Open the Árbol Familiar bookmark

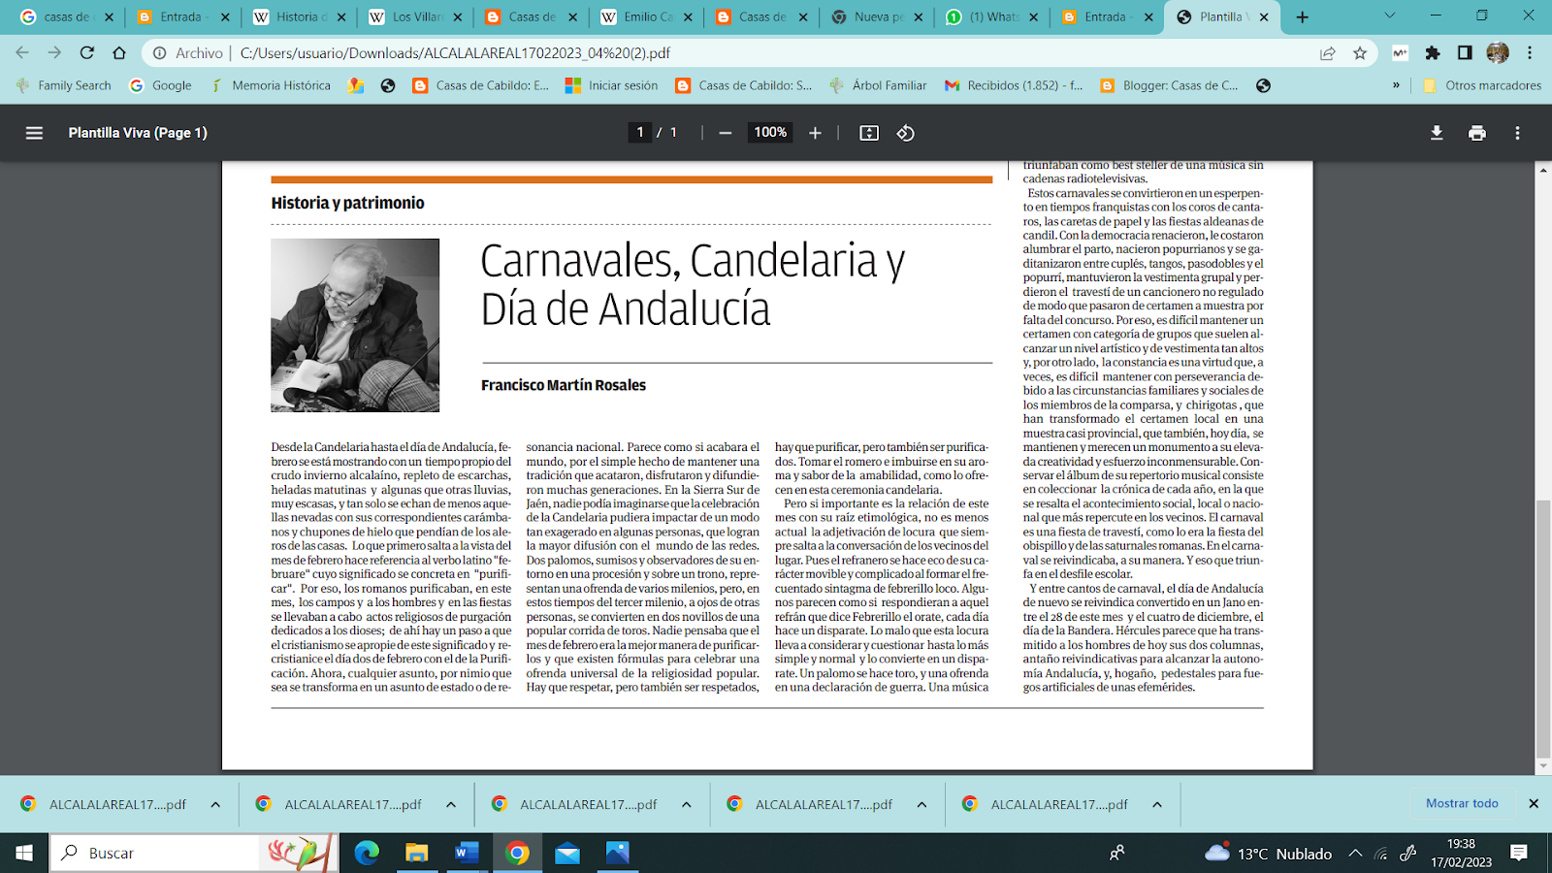[879, 85]
